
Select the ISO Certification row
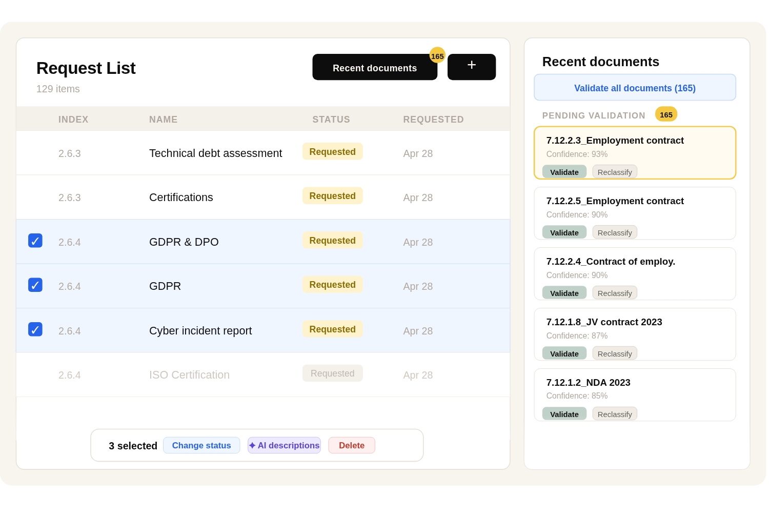coord(263,374)
